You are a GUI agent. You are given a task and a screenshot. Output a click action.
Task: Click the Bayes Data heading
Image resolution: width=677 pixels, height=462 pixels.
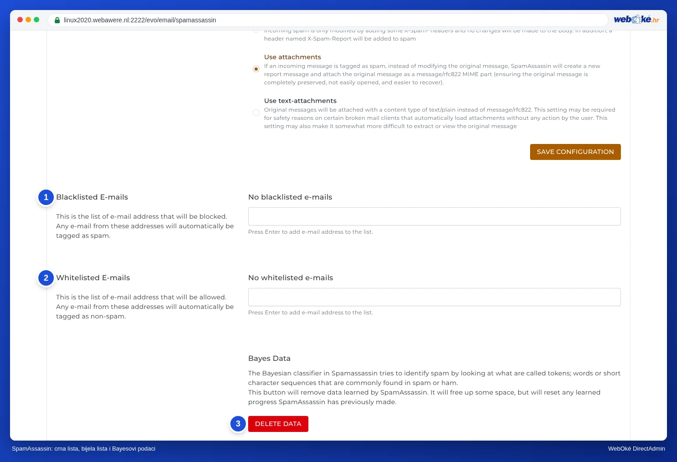(x=269, y=359)
